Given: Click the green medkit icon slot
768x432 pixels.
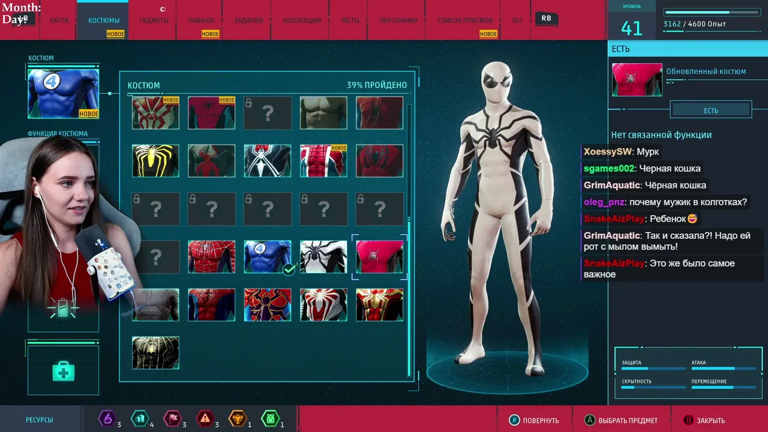Looking at the screenshot, I should (x=63, y=371).
